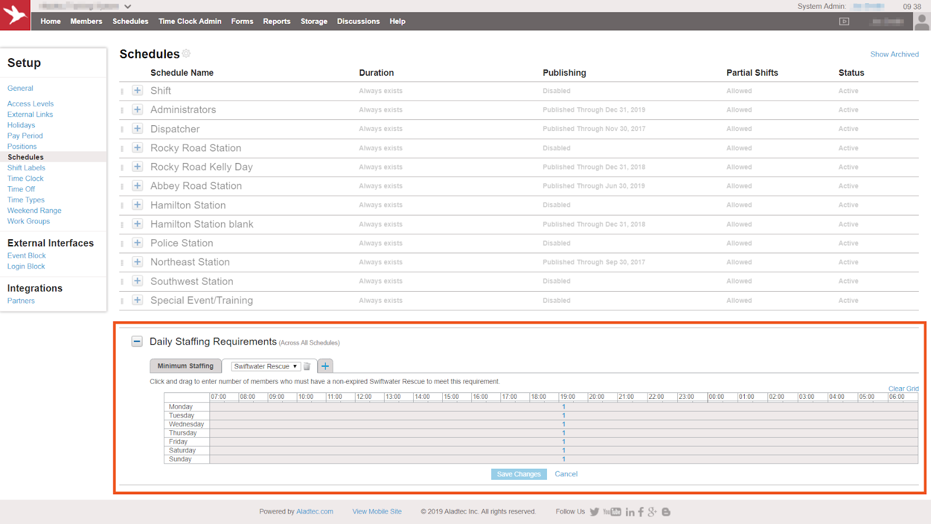The height and width of the screenshot is (524, 931).
Task: Add a new staffing requirement tab with plus icon
Action: coord(325,366)
